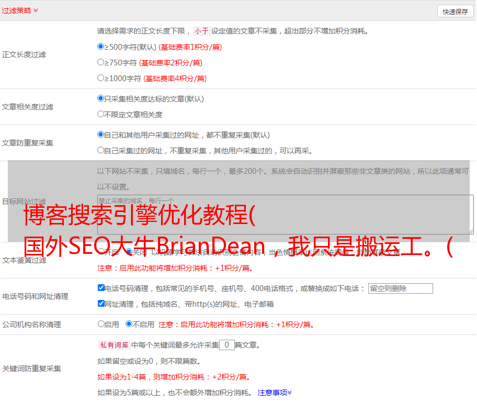477x402 pixels.
Task: Select 启用 for 公司机构名称清理
Action: [x=101, y=323]
